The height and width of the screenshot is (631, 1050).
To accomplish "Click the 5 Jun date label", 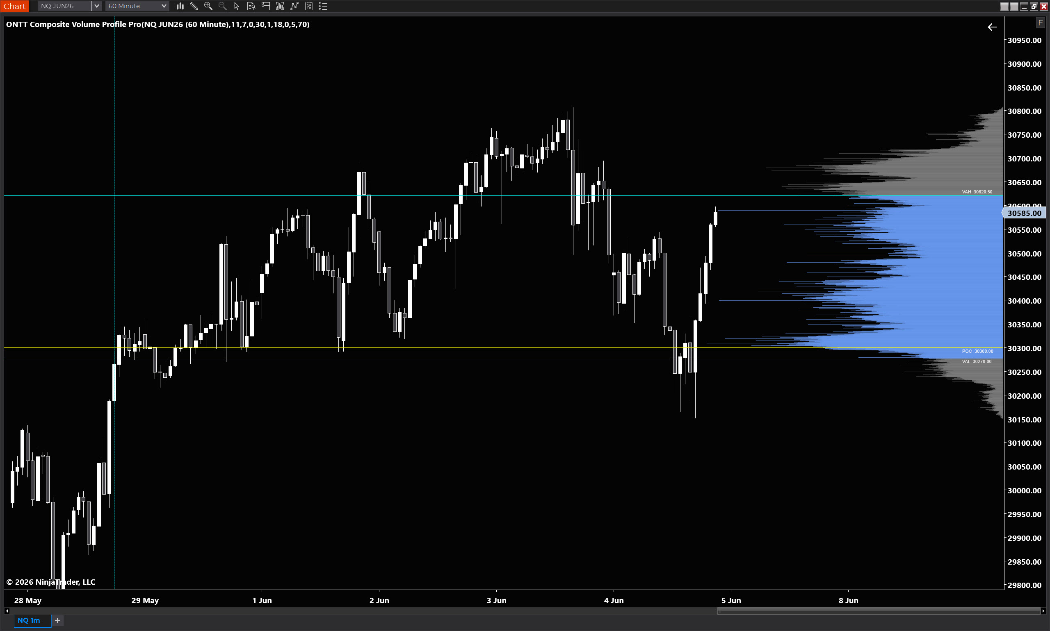I will tap(731, 600).
